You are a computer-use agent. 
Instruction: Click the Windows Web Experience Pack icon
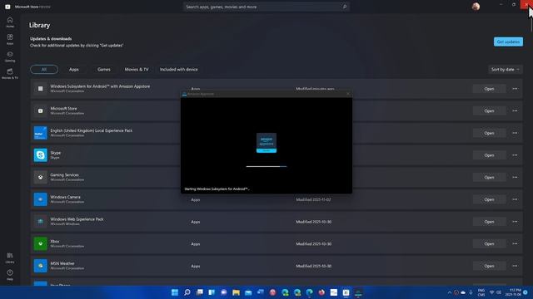pyautogui.click(x=40, y=222)
